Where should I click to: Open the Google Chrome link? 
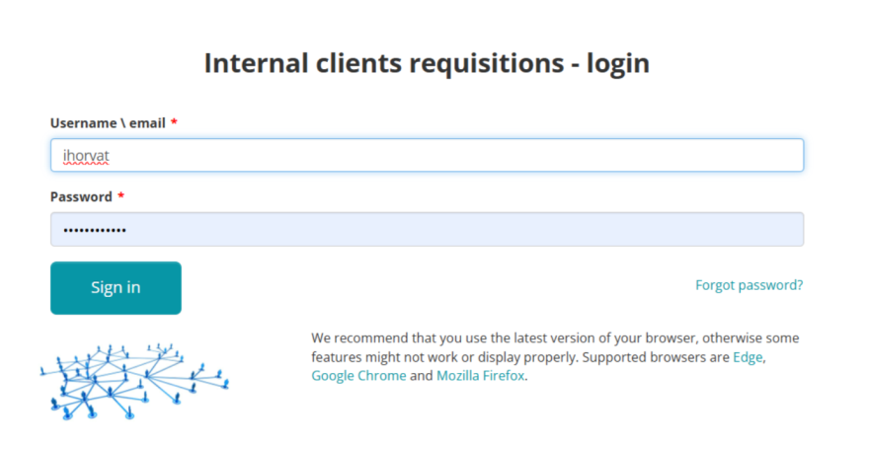coord(358,376)
